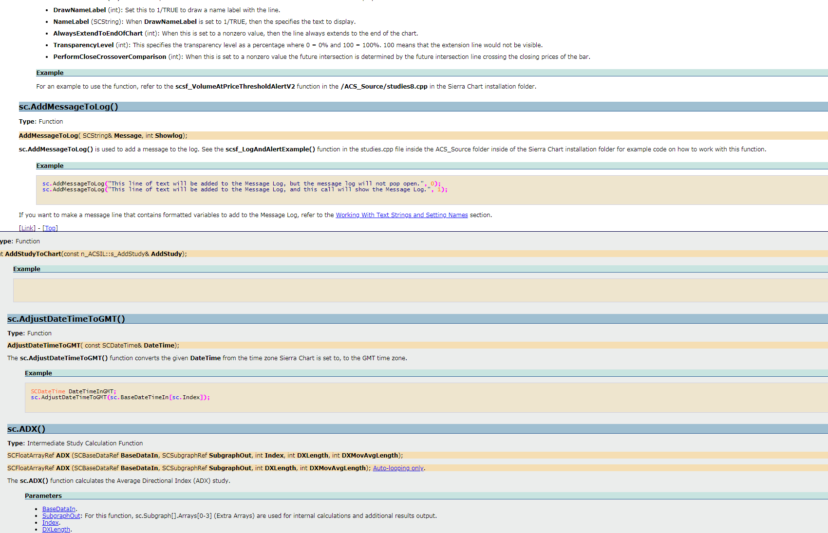Image resolution: width=828 pixels, height=533 pixels.
Task: Click the empty example code box under AddStudyToChart
Action: tap(420, 291)
